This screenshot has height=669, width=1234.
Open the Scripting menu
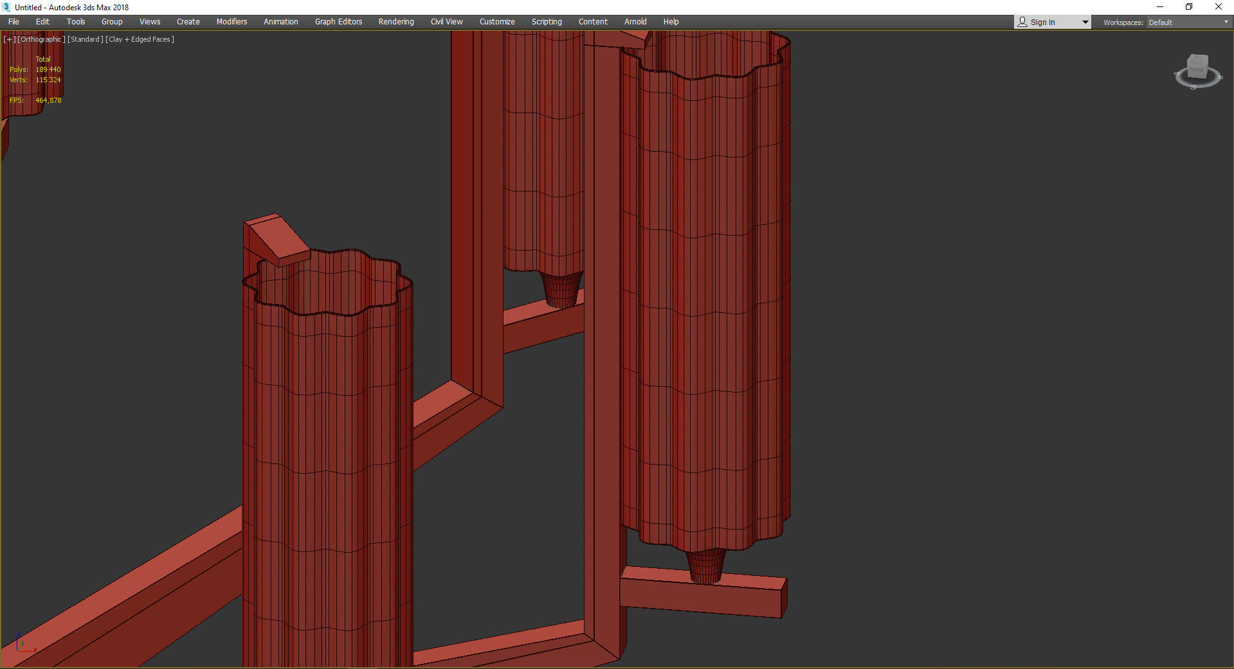tap(547, 22)
